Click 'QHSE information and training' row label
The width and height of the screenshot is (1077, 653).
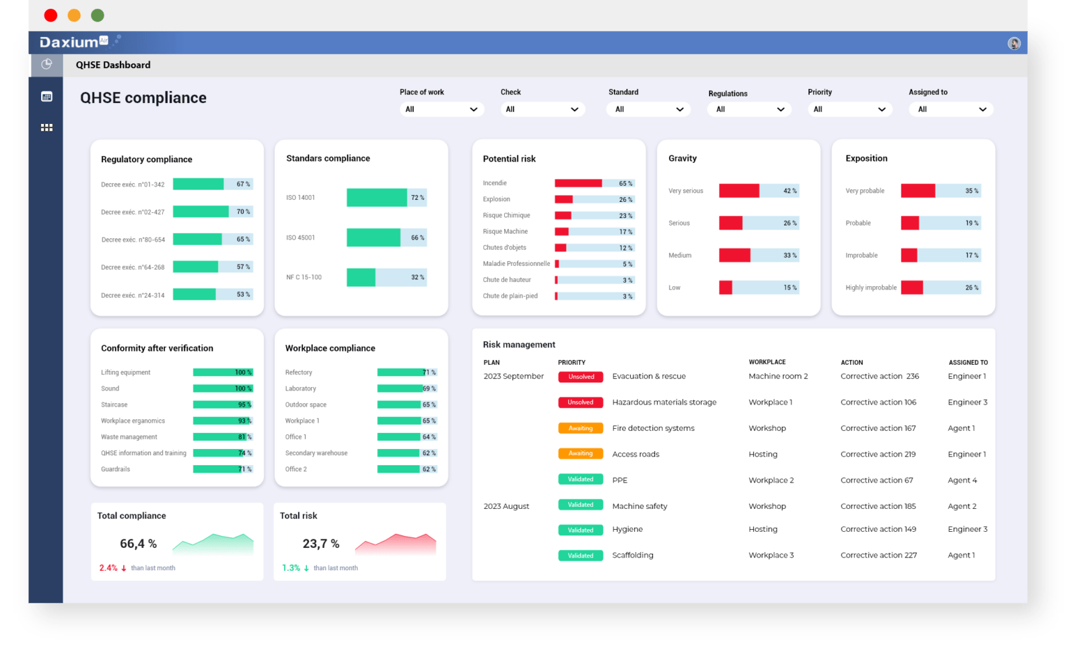(x=143, y=453)
